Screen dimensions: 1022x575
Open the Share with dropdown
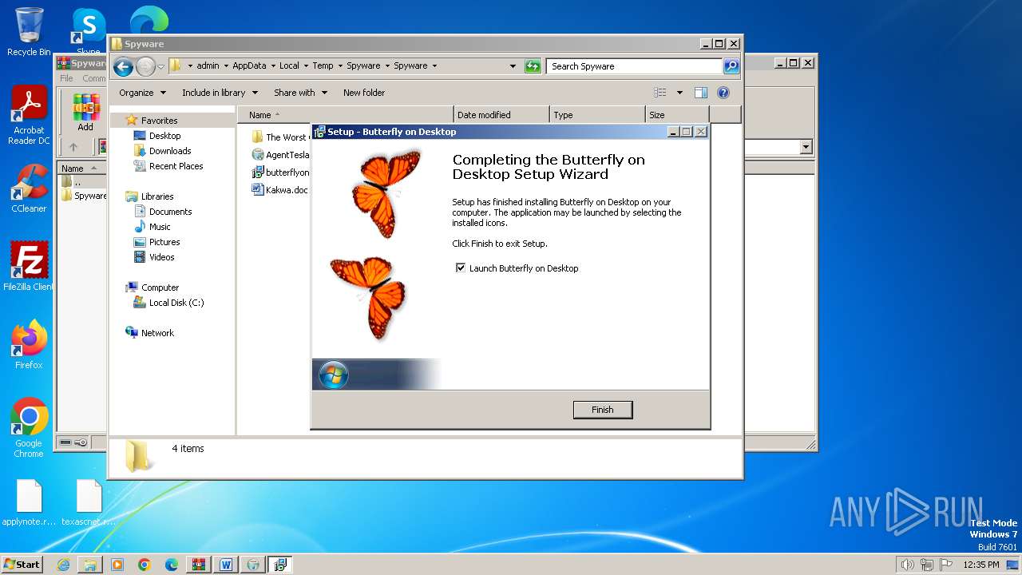click(x=300, y=93)
